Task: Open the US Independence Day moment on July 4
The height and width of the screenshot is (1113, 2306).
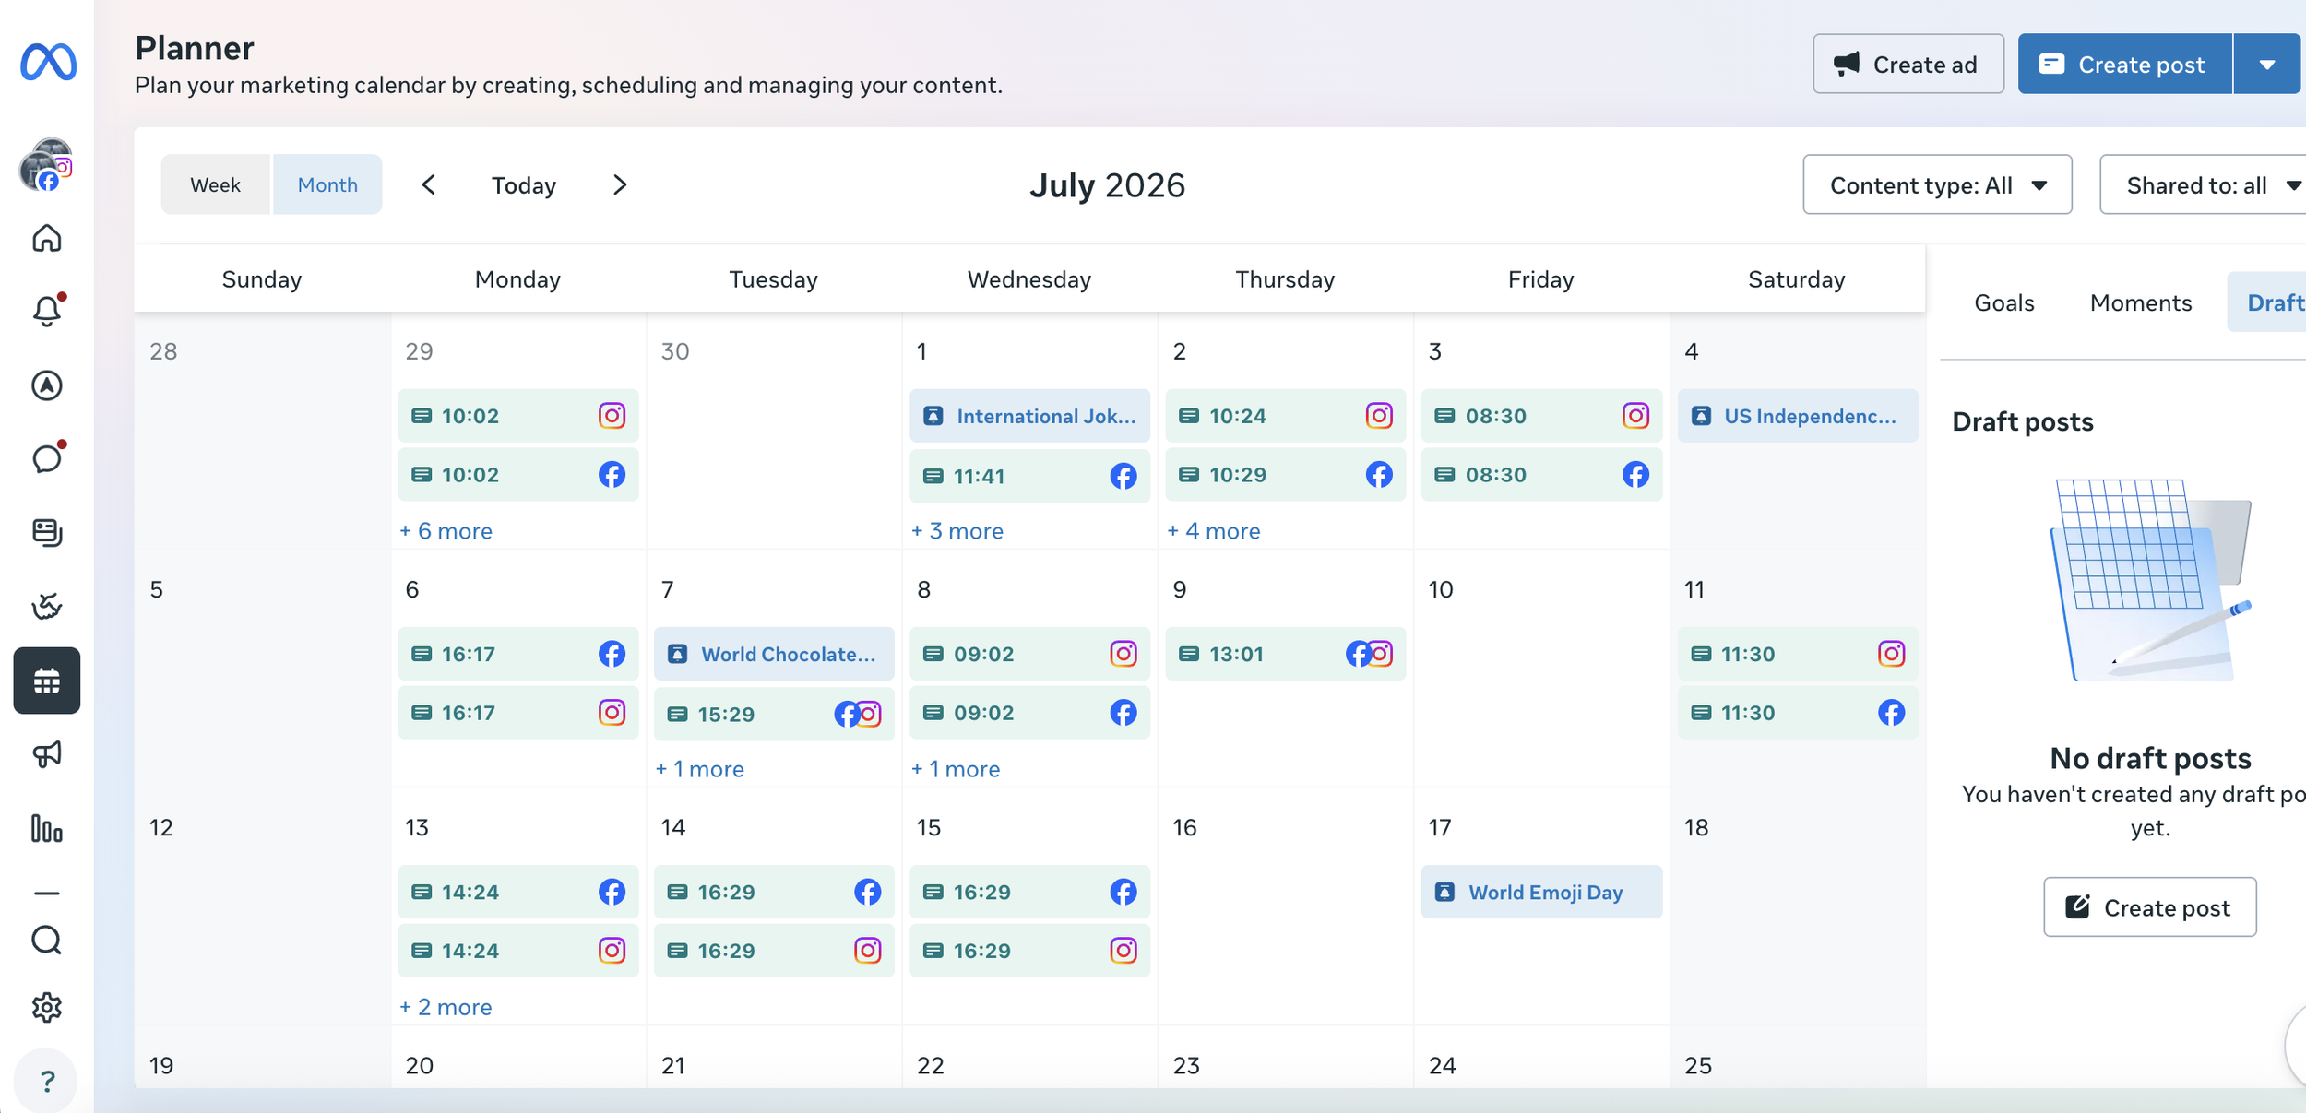Action: pyautogui.click(x=1798, y=416)
